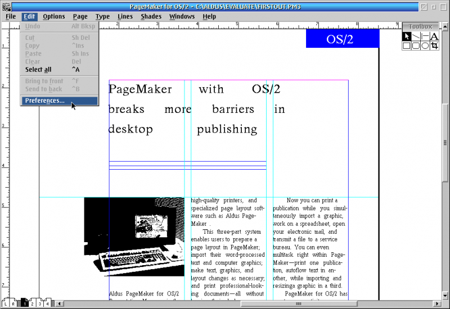Click the horizontal scrollbar right arrow

pyautogui.click(x=437, y=303)
